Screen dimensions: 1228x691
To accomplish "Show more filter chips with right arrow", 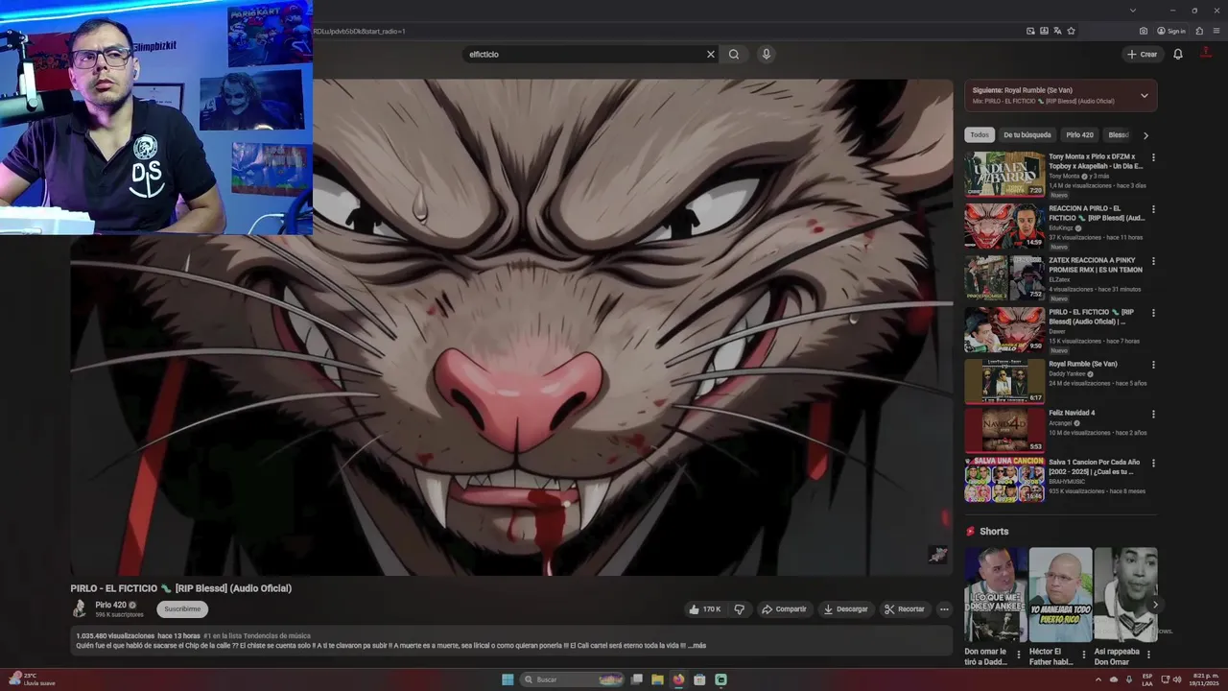I will pyautogui.click(x=1145, y=135).
